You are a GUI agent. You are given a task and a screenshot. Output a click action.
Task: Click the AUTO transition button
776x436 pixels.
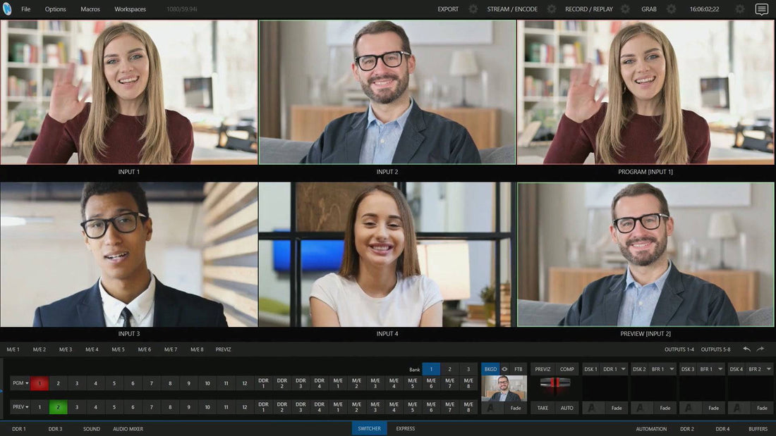tap(566, 408)
